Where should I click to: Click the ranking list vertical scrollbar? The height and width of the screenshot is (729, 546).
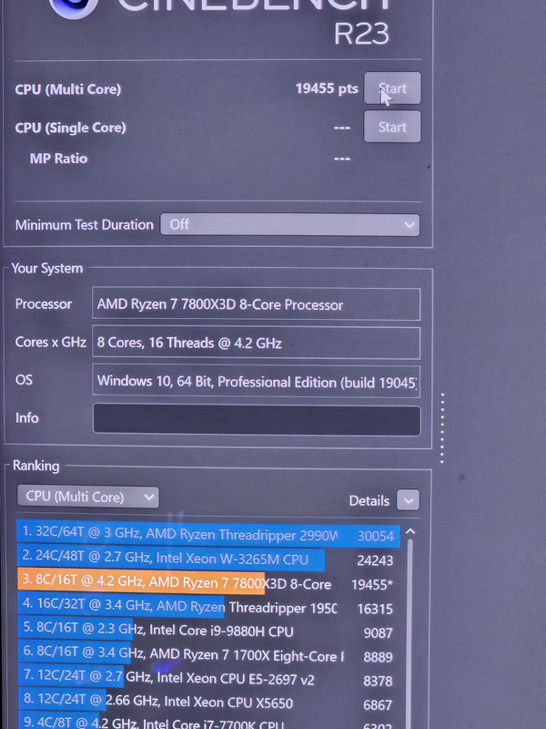coord(409,632)
